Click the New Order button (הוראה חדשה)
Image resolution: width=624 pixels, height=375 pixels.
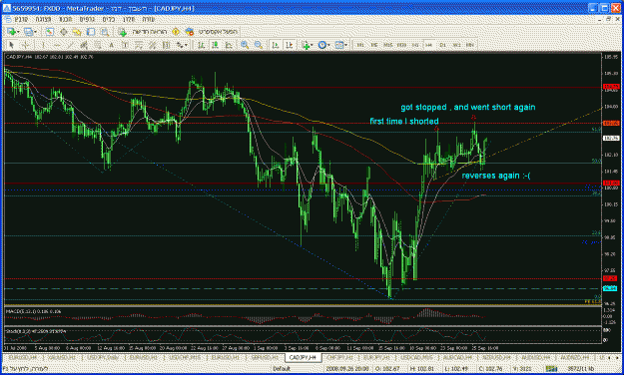(143, 32)
